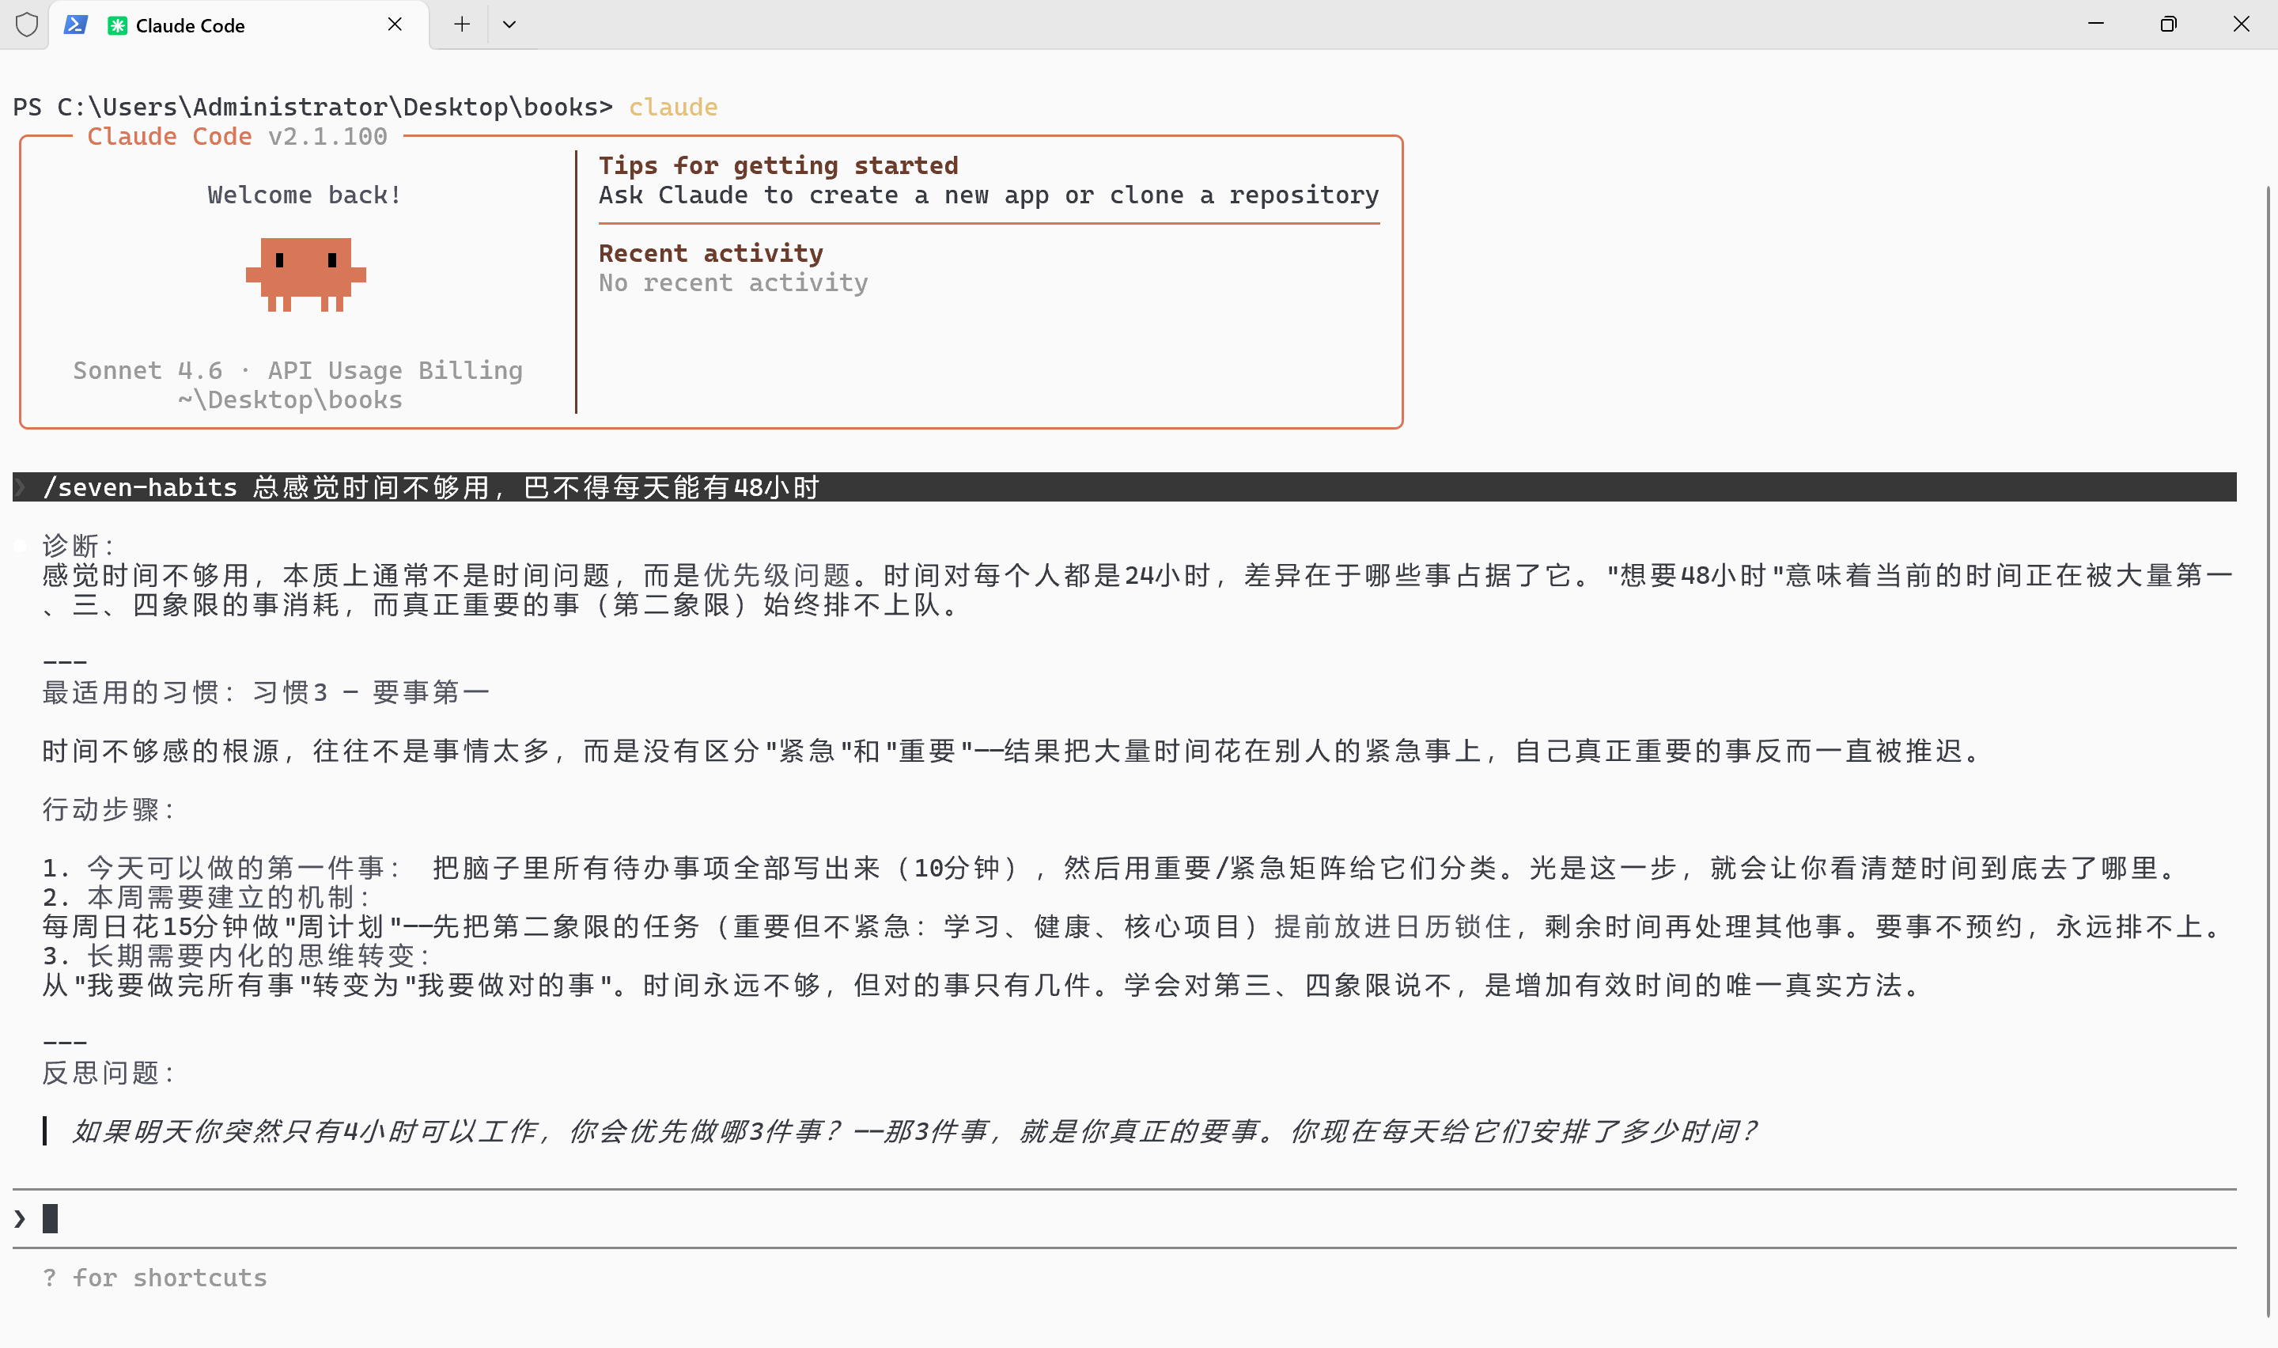This screenshot has width=2278, height=1348.
Task: Open a new terminal tab
Action: click(x=461, y=25)
